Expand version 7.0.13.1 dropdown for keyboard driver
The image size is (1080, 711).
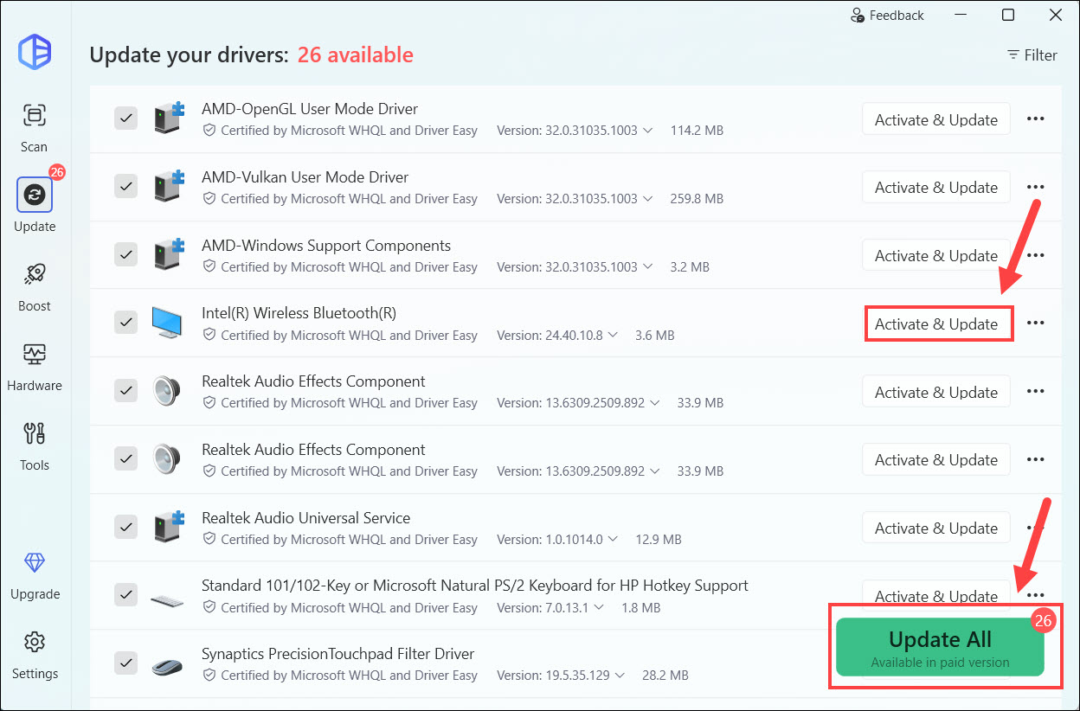tap(598, 607)
